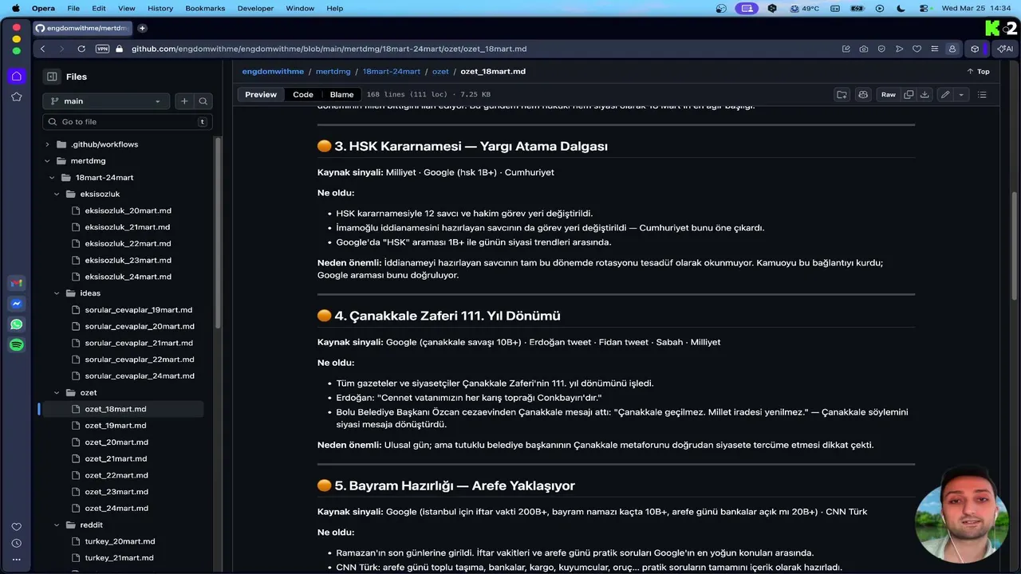Collapse the ideas folder
The width and height of the screenshot is (1021, 574).
coord(57,293)
